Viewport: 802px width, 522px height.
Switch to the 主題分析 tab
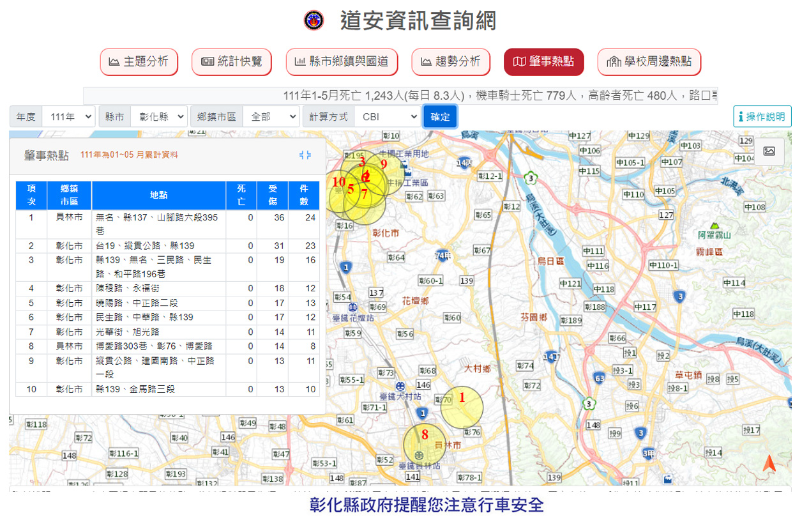(x=139, y=62)
